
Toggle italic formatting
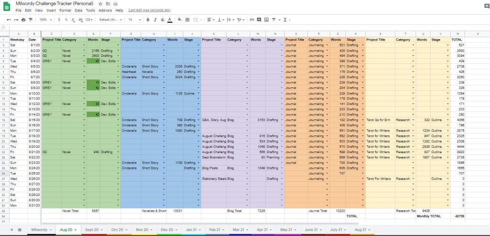click(x=155, y=20)
